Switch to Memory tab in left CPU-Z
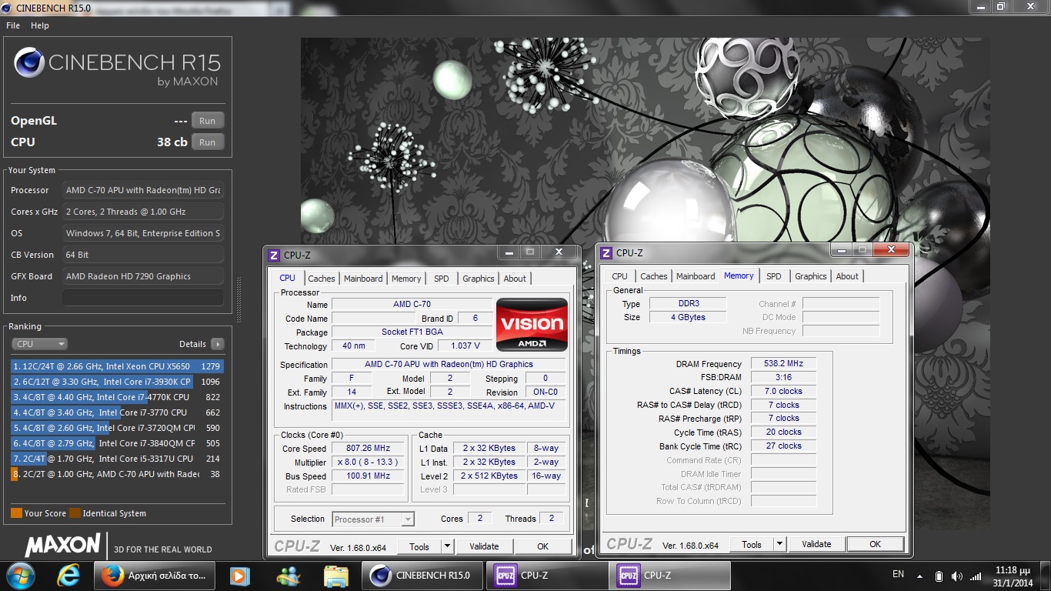 tap(406, 279)
